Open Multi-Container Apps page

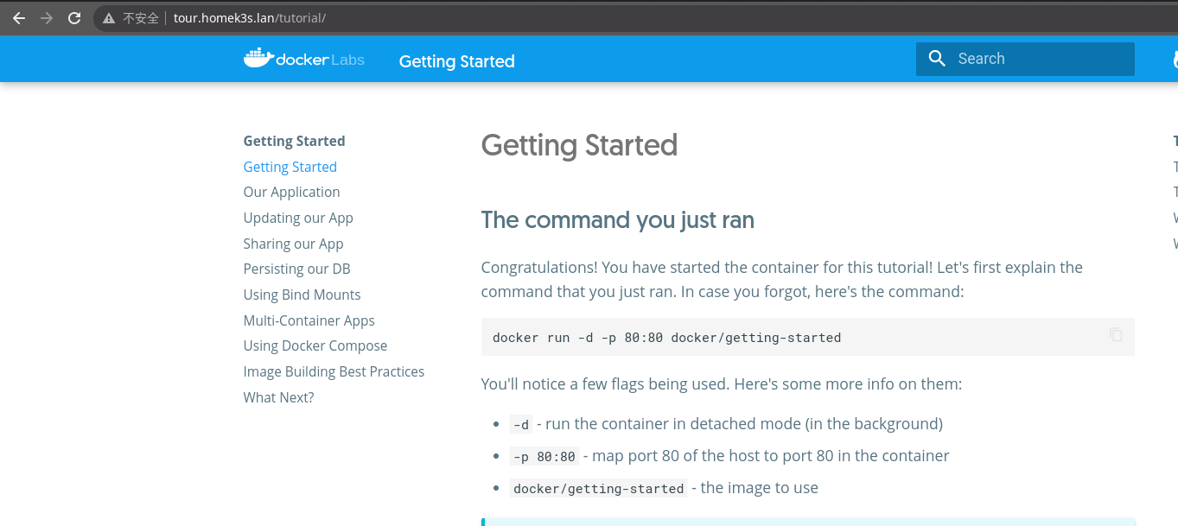pyautogui.click(x=309, y=320)
